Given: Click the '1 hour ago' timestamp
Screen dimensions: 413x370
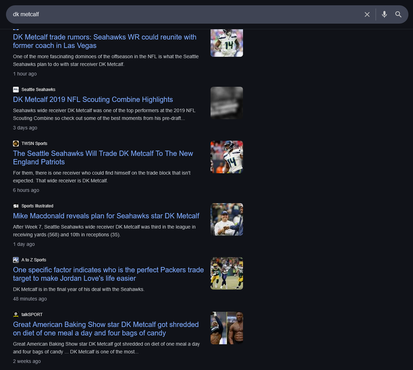Looking at the screenshot, I should [x=25, y=74].
